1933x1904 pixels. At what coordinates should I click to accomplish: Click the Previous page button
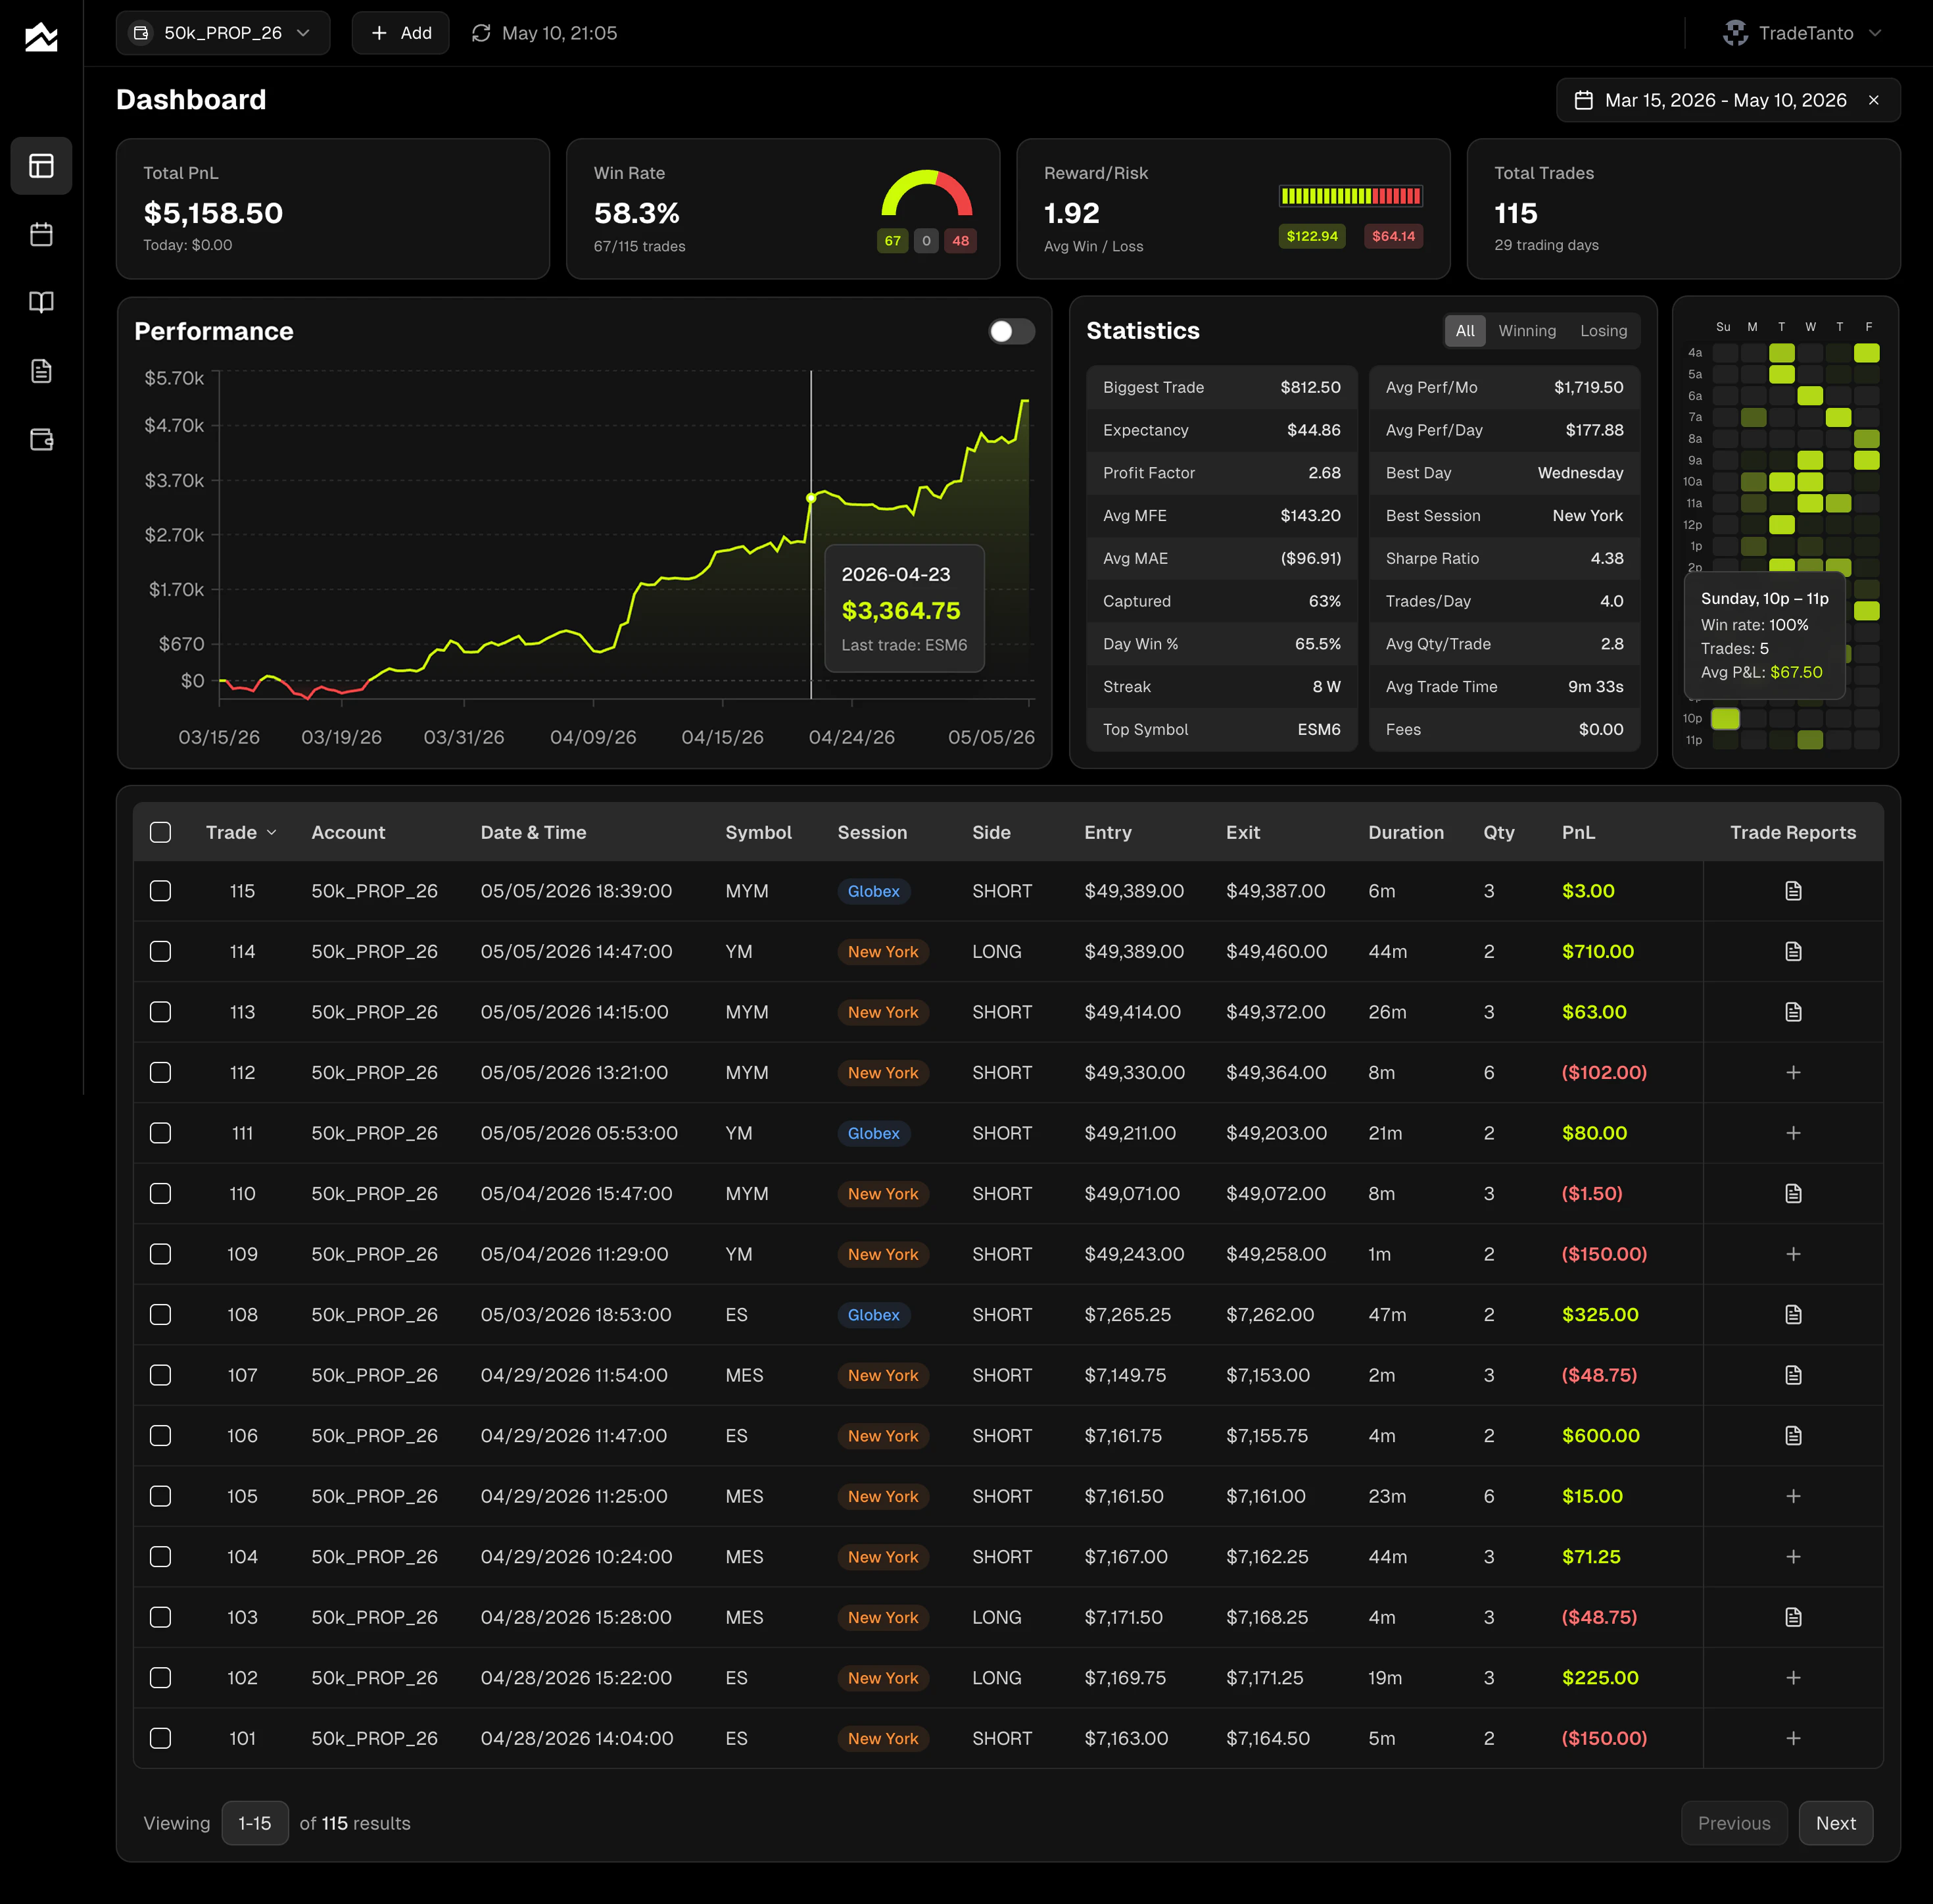coord(1734,1823)
